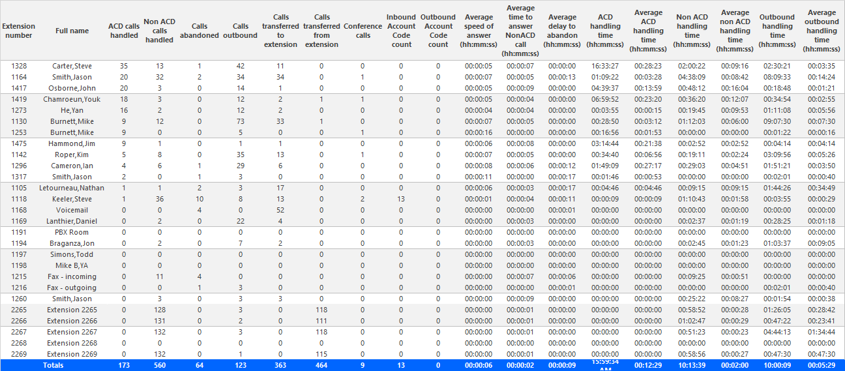Viewport: 845px width, 371px height.
Task: Click the ACD calls handled header
Action: [124, 31]
